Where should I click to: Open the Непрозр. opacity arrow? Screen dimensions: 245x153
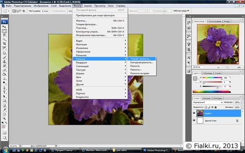(x=242, y=102)
